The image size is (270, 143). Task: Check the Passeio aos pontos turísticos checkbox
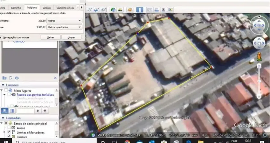(9, 94)
